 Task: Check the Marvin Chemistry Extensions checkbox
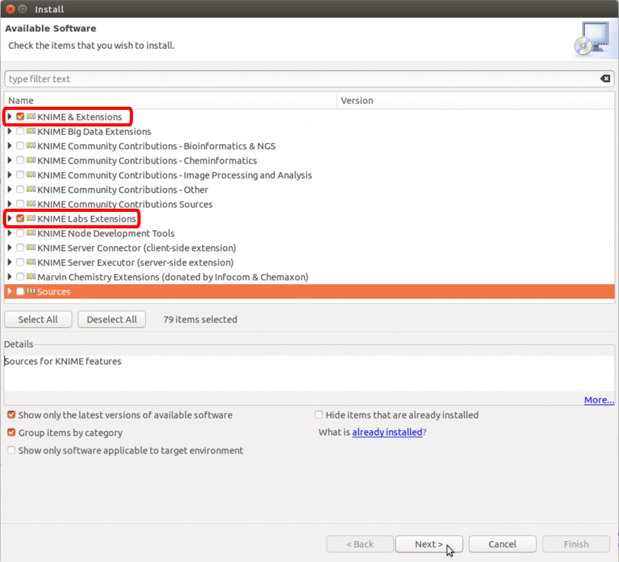(20, 277)
